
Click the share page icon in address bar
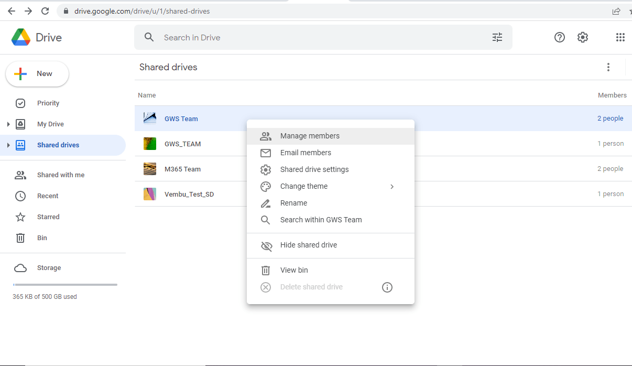616,11
